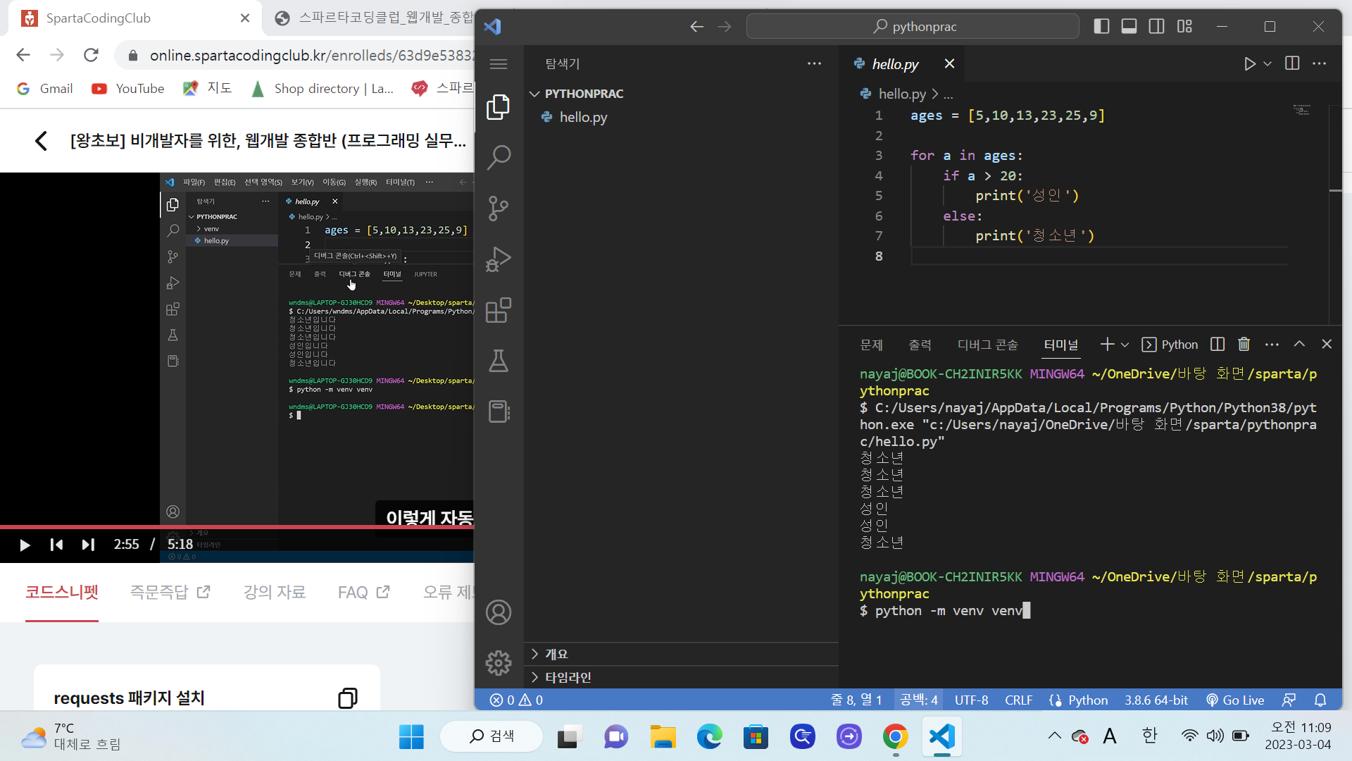This screenshot has width=1352, height=761.
Task: Open the 즉문즉답 link
Action: point(170,592)
